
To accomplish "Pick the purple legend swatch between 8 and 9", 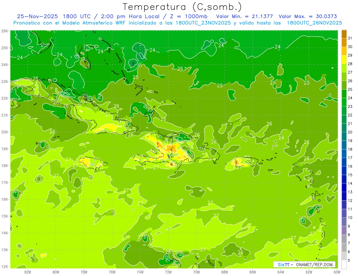I will coord(344,230).
